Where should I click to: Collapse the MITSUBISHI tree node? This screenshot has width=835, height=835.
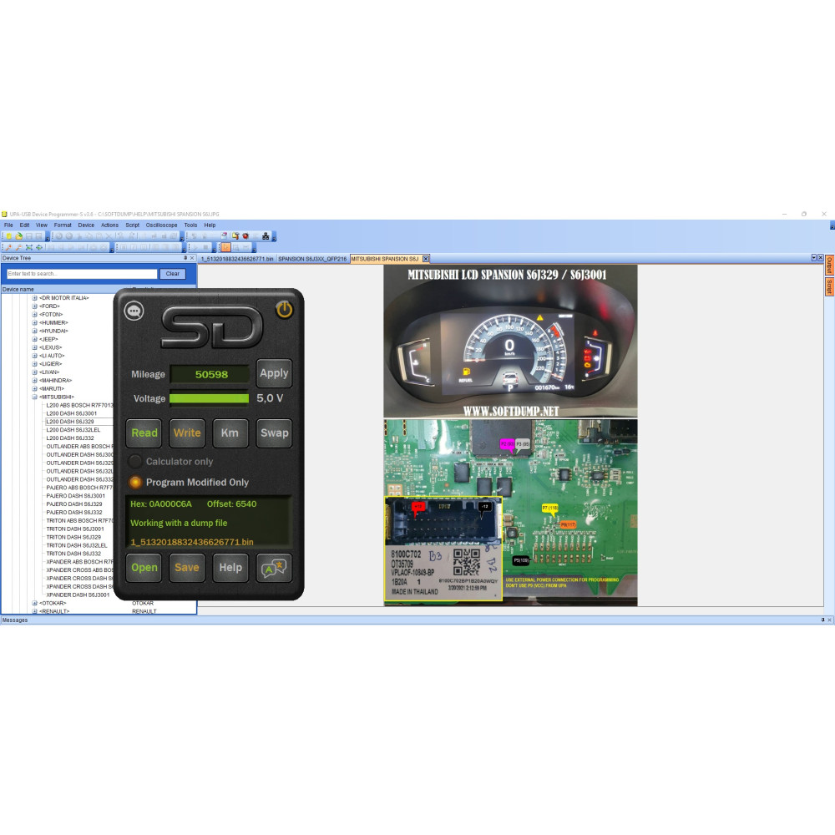click(34, 397)
